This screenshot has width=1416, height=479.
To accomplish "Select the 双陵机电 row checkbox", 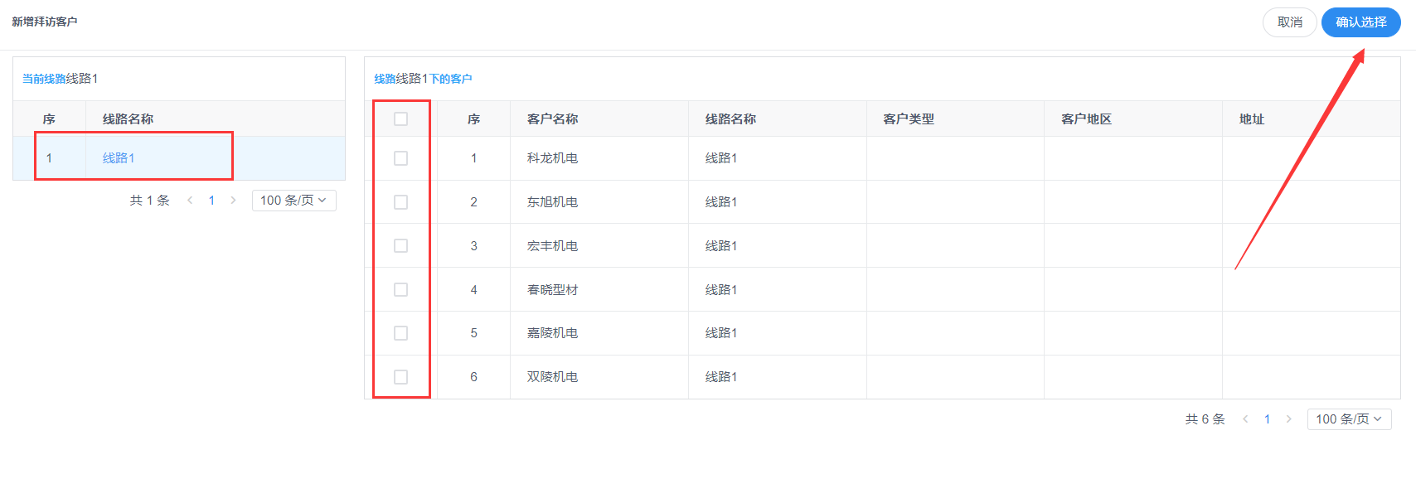I will pyautogui.click(x=401, y=377).
